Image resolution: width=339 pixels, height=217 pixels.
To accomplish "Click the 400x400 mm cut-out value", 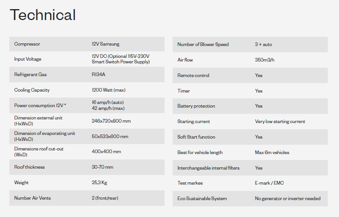I will [106, 151].
